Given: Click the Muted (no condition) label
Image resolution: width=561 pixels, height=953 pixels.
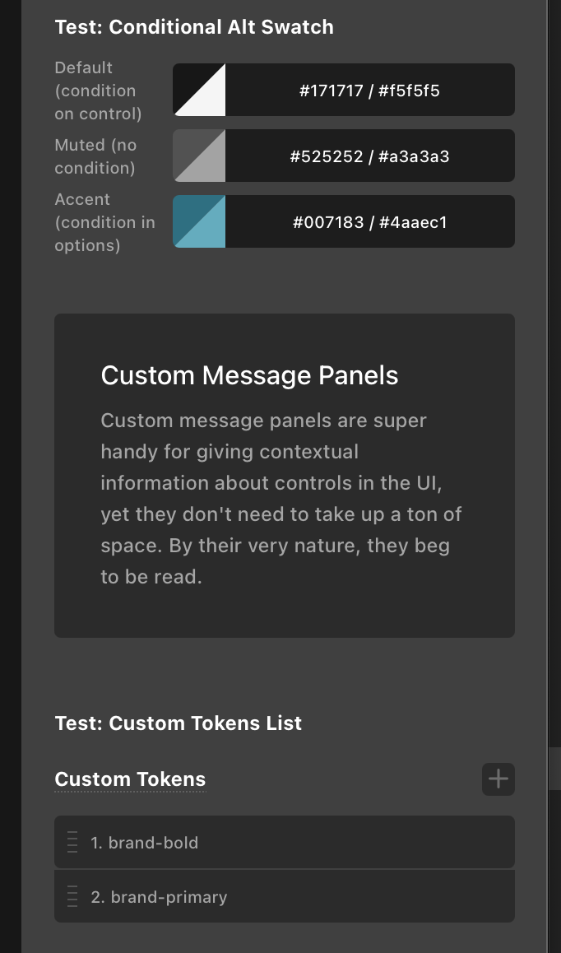Looking at the screenshot, I should coord(95,156).
